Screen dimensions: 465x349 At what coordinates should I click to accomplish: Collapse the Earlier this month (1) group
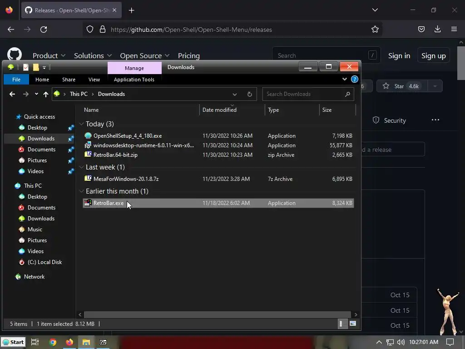click(x=82, y=191)
